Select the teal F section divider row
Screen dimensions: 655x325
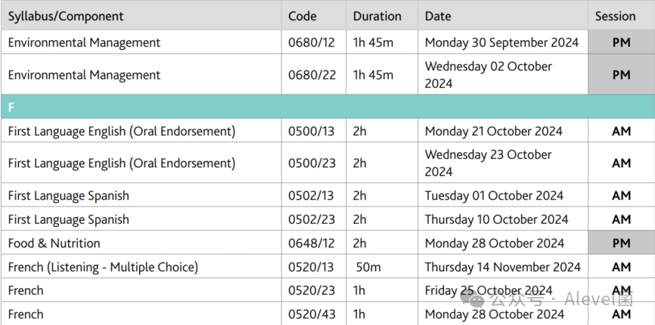click(327, 107)
